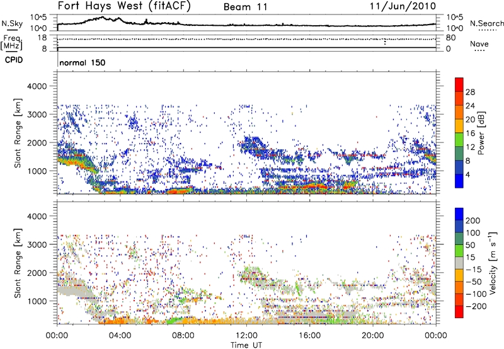Click the 15 label on velocity colorbar
This screenshot has width=504, height=349.
coord(470,257)
